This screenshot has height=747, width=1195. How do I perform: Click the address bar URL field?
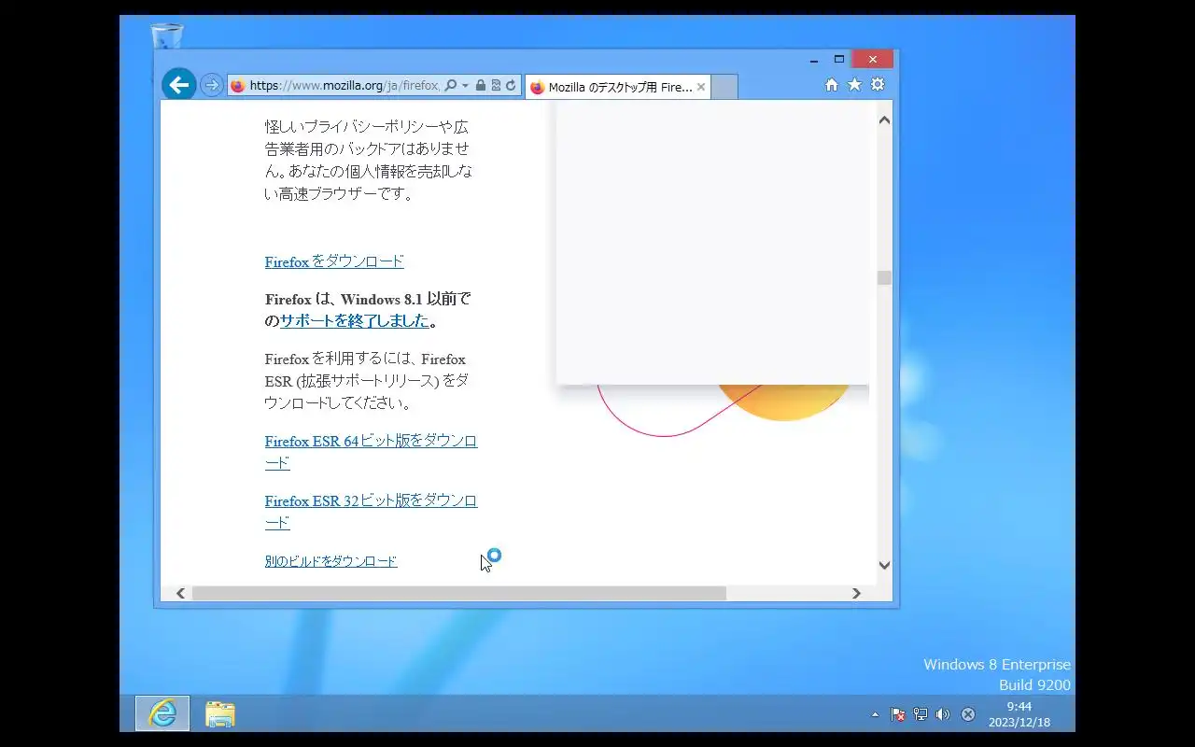tap(344, 85)
